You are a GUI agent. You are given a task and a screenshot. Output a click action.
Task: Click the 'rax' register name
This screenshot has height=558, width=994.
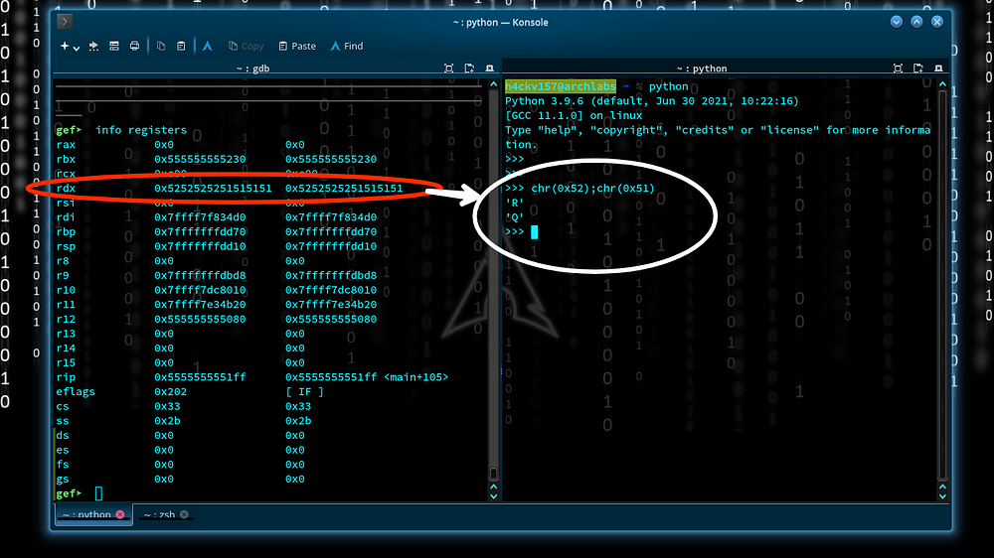coord(66,144)
